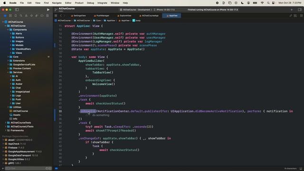This screenshot has height=171, width=304.
Task: Open Control Center in menu bar
Action: point(274,3)
